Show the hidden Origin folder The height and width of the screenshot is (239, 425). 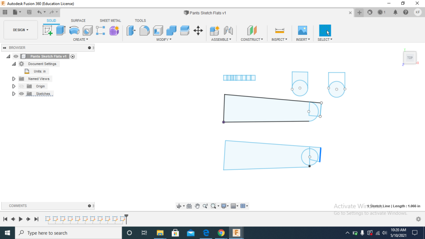[22, 86]
